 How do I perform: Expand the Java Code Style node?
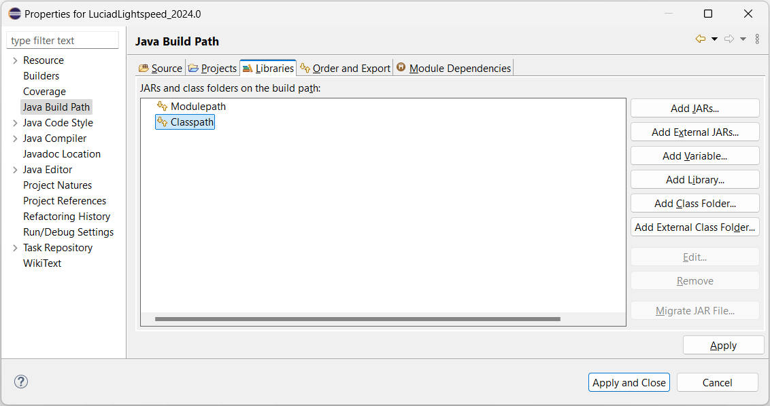[15, 123]
